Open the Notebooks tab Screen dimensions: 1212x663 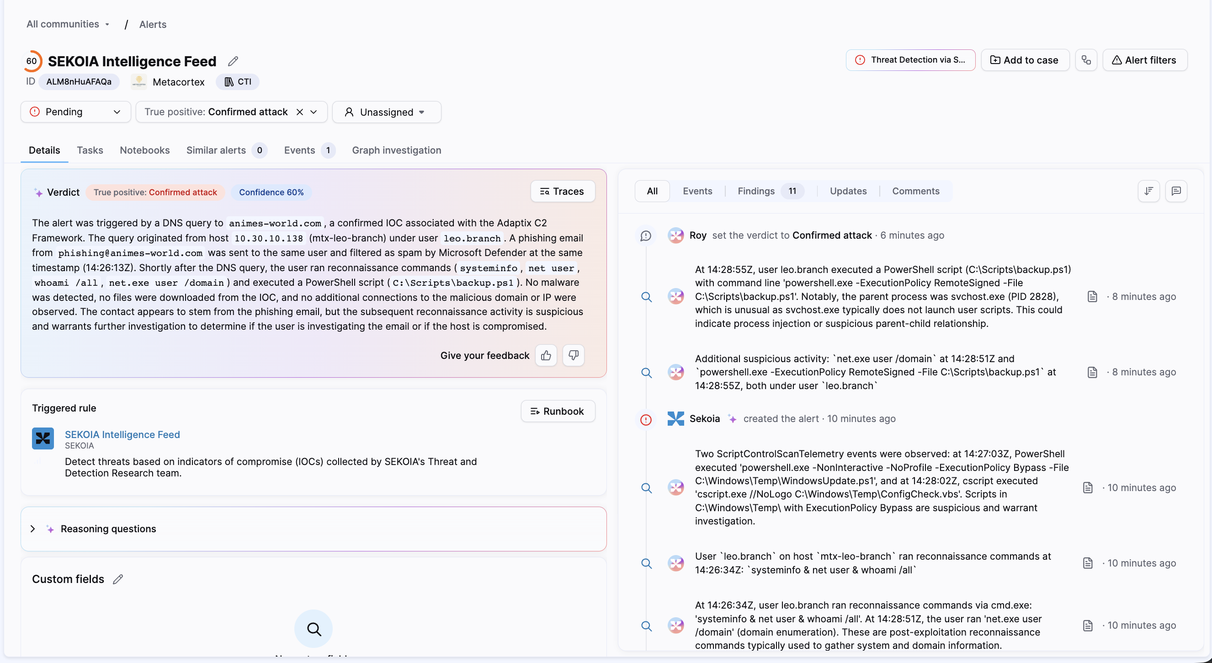tap(145, 150)
